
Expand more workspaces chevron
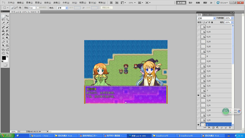click(x=211, y=3)
